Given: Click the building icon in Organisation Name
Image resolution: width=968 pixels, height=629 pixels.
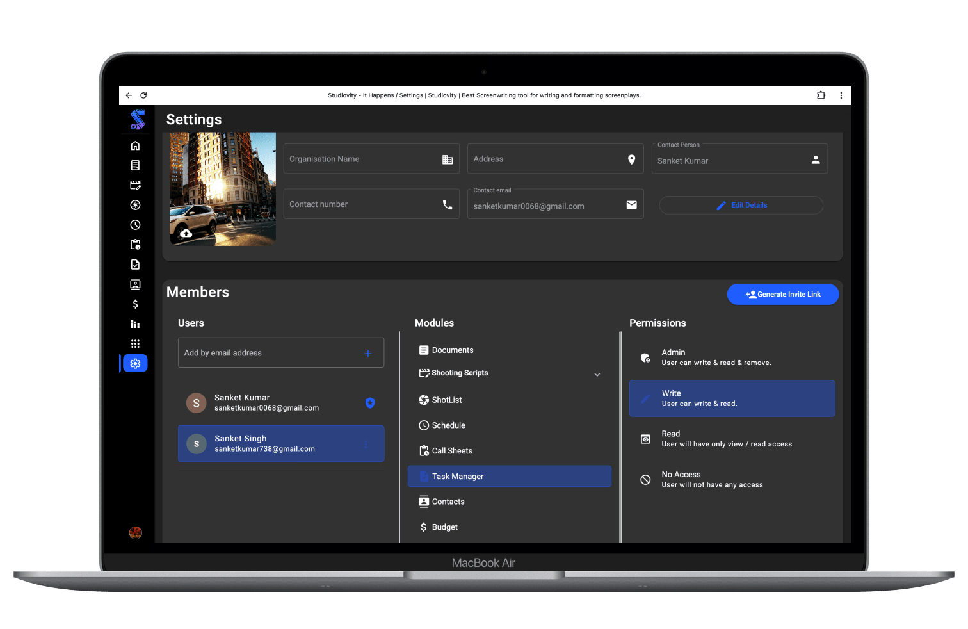Looking at the screenshot, I should coord(448,159).
